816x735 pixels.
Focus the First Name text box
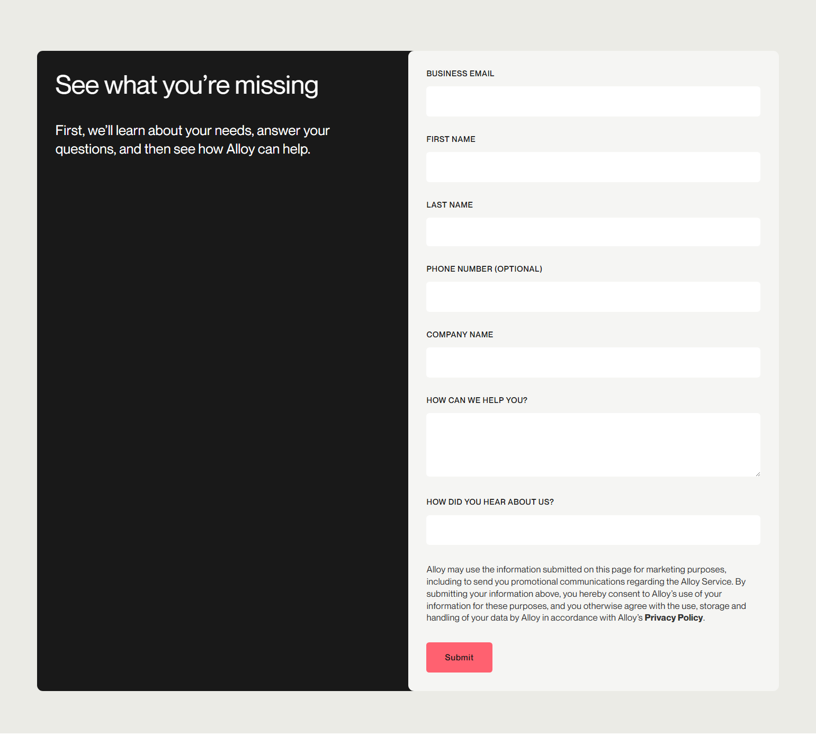tap(593, 167)
